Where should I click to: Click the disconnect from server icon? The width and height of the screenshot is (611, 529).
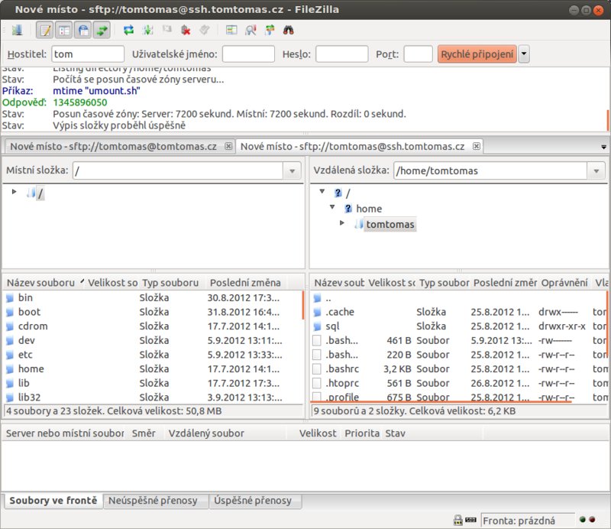186,30
